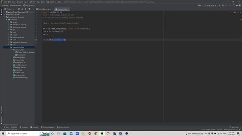Open the Windows Start menu
Image resolution: width=242 pixels, height=136 pixels.
(3, 133)
